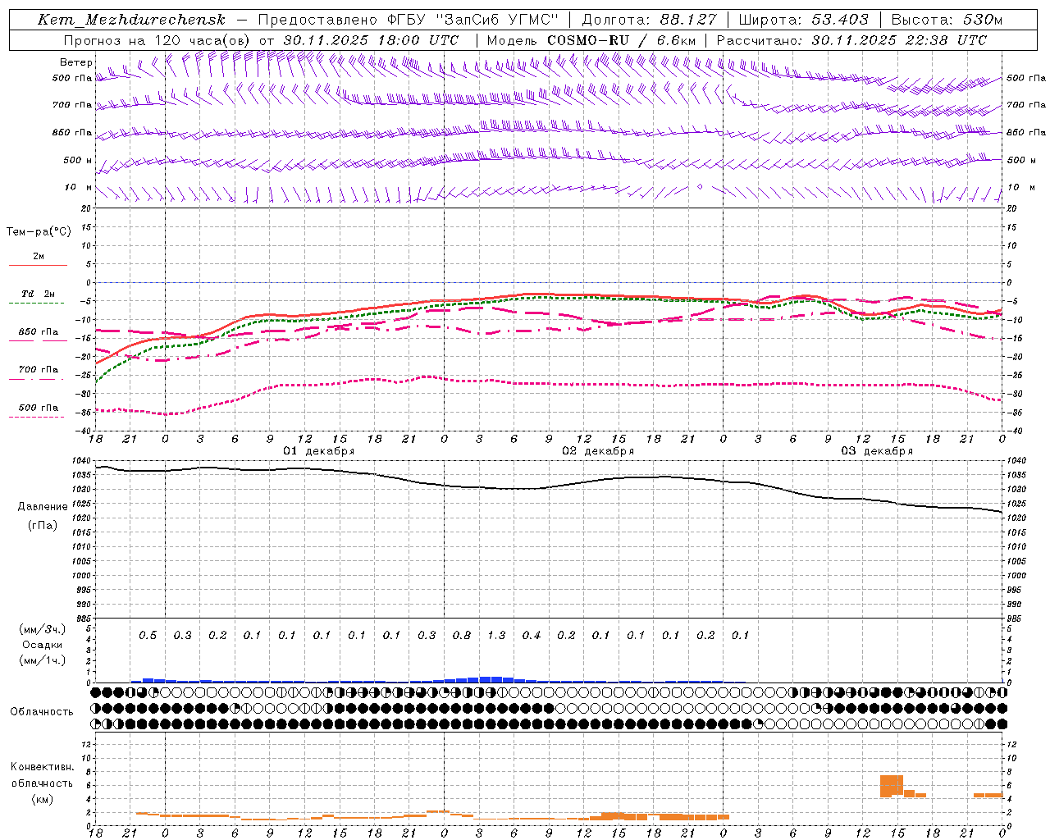The width and height of the screenshot is (1050, 840).
Task: Select the 0.4 precipitation value
Action: point(532,636)
